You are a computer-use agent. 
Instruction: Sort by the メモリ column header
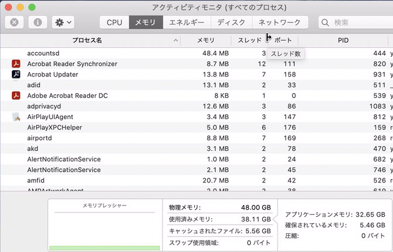coord(205,41)
